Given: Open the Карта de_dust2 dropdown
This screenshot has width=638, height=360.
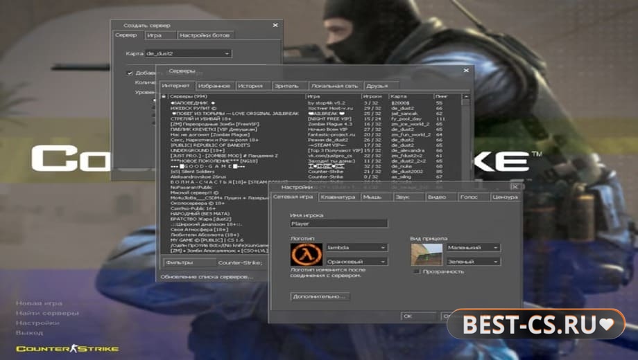Looking at the screenshot, I should coord(189,53).
